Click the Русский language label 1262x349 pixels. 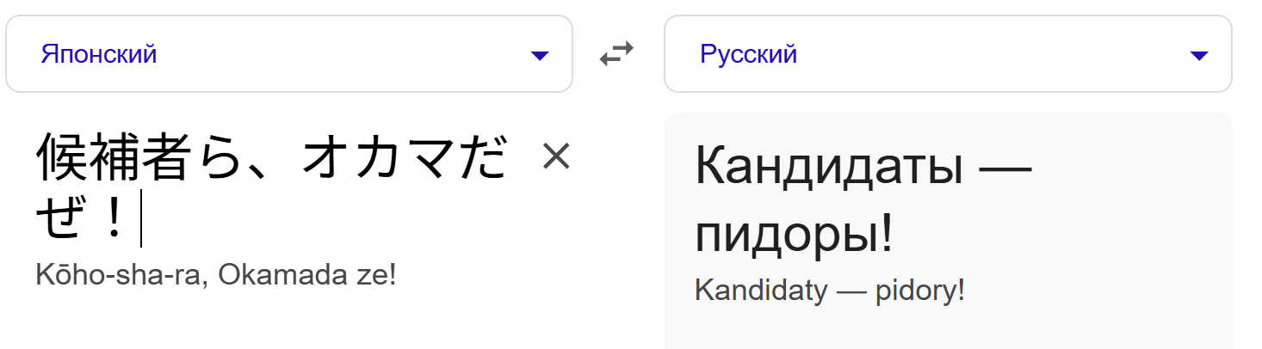point(748,54)
